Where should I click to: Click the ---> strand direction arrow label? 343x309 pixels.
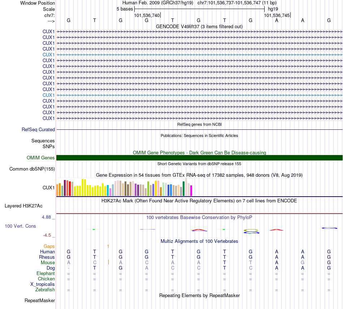pyautogui.click(x=51, y=21)
